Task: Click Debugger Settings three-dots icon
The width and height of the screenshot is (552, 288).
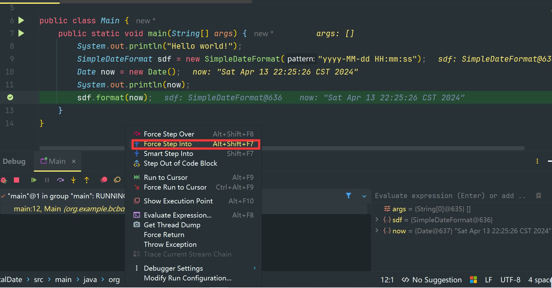Action: coord(137,268)
